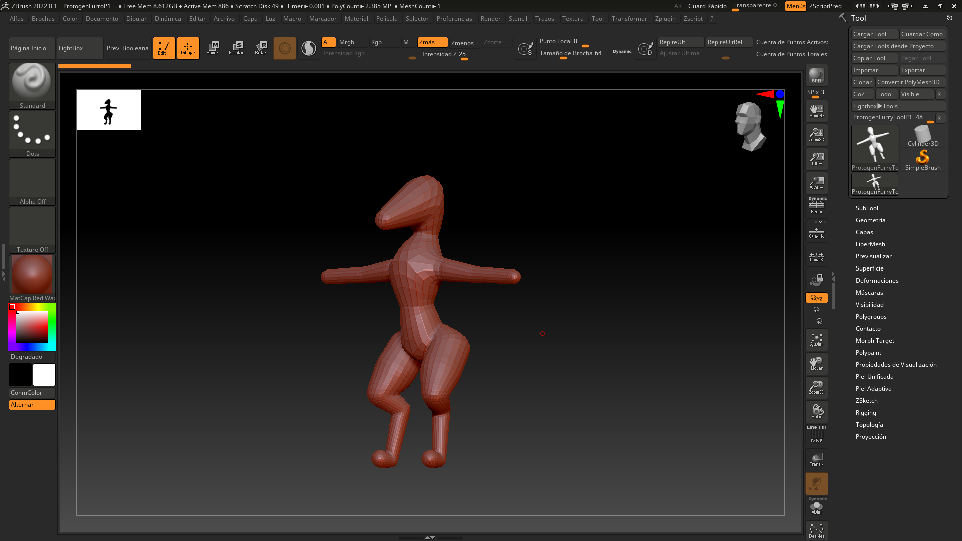Expand the Geometría section
The width and height of the screenshot is (962, 541).
tap(870, 220)
